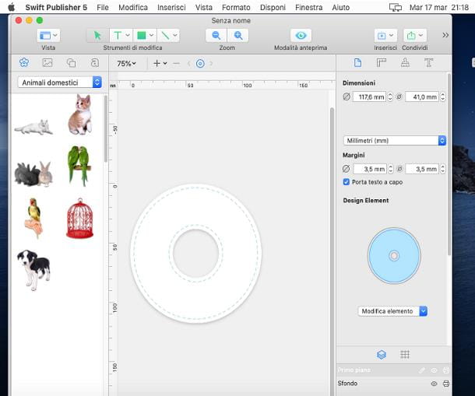This screenshot has width=475, height=396.
Task: Select the green rectangle shape tool
Action: pyautogui.click(x=141, y=35)
